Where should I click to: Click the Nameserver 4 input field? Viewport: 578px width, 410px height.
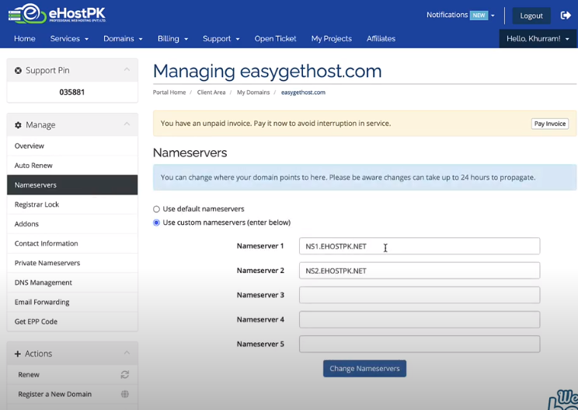[x=420, y=320]
